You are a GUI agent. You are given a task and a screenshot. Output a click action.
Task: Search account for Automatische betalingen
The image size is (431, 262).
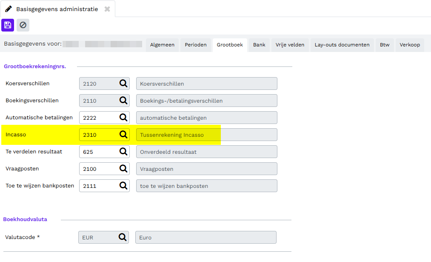123,118
